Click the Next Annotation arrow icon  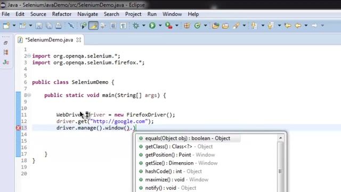(254, 26)
